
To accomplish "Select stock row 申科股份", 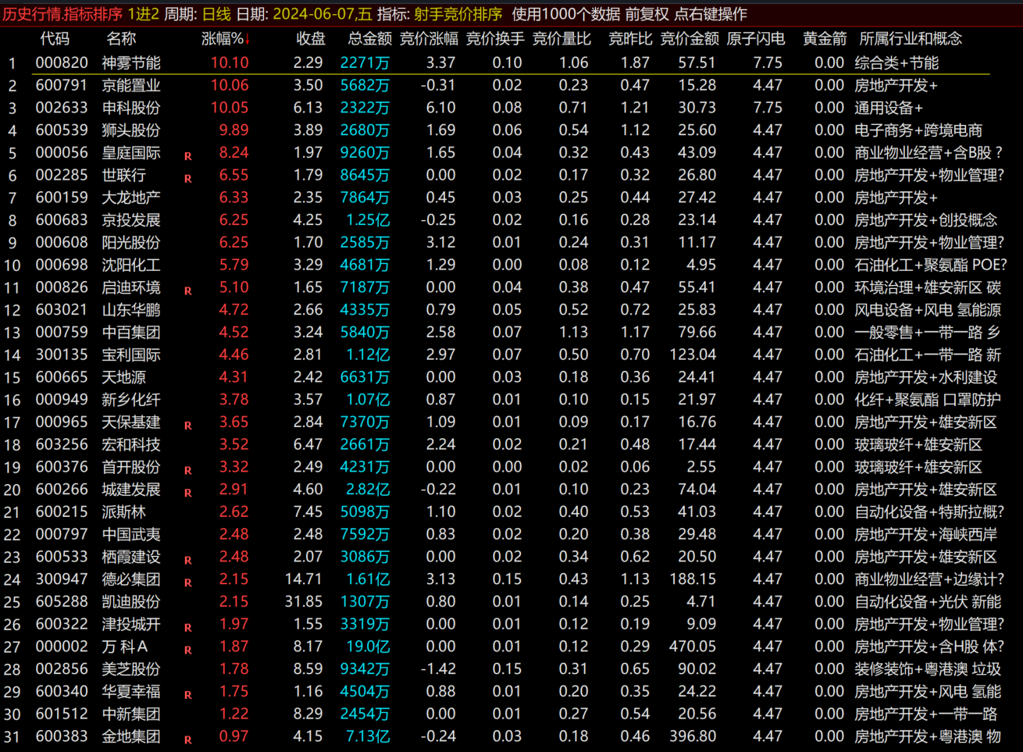I will 511,108.
